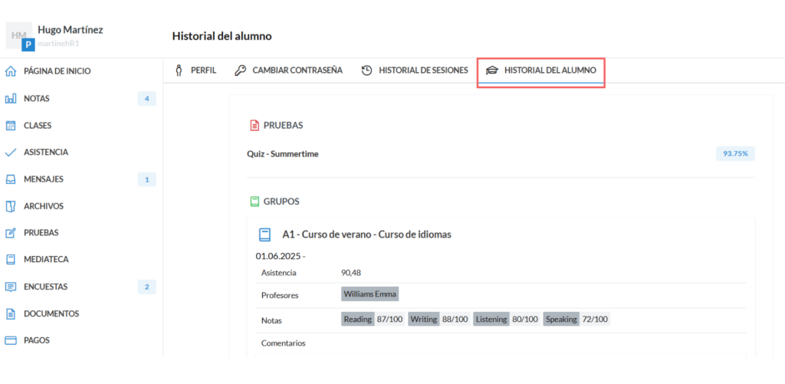Open the Cambiar contraseña tab

click(289, 71)
